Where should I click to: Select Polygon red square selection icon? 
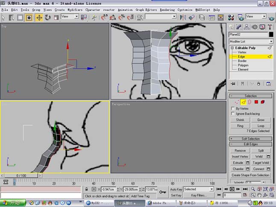(x=256, y=102)
